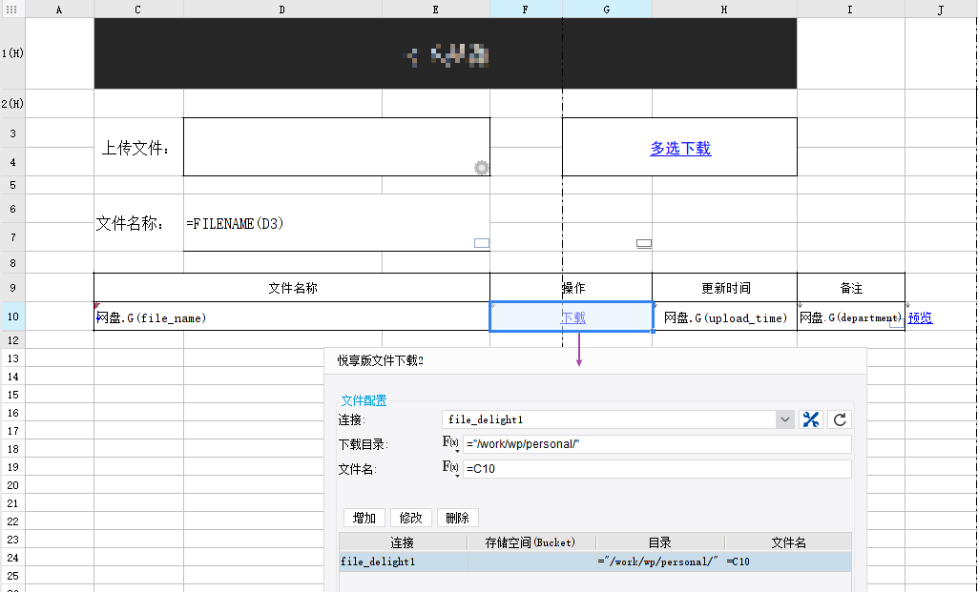Image resolution: width=978 pixels, height=592 pixels.
Task: Click the 多选下载 hyperlink
Action: pos(680,149)
